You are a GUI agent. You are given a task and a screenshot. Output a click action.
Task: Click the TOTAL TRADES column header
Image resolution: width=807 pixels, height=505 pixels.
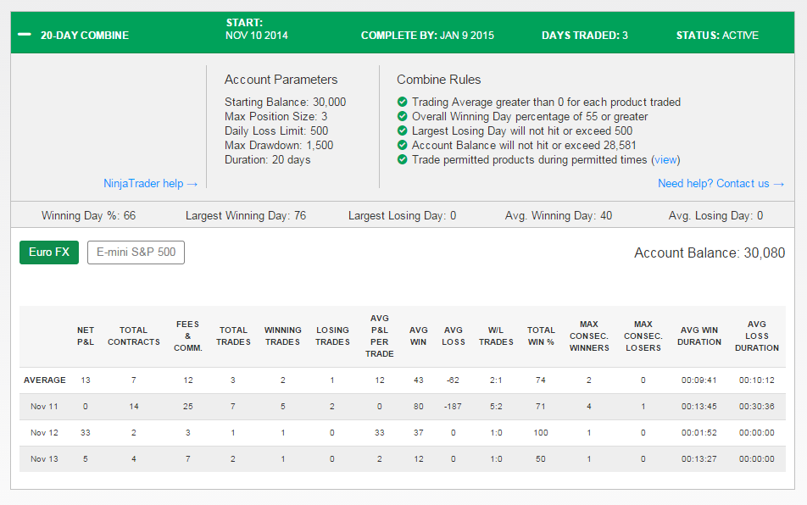(233, 336)
